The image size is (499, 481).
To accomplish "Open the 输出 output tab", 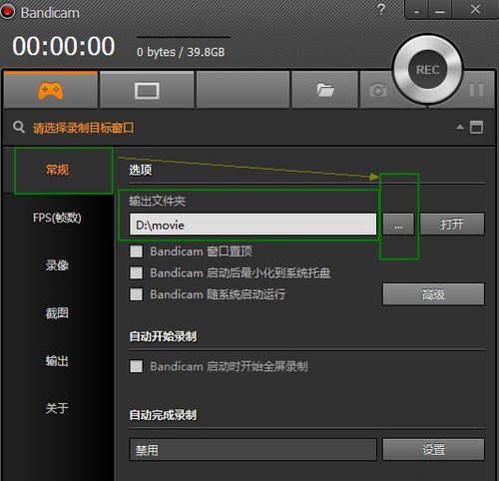I will pos(57,360).
